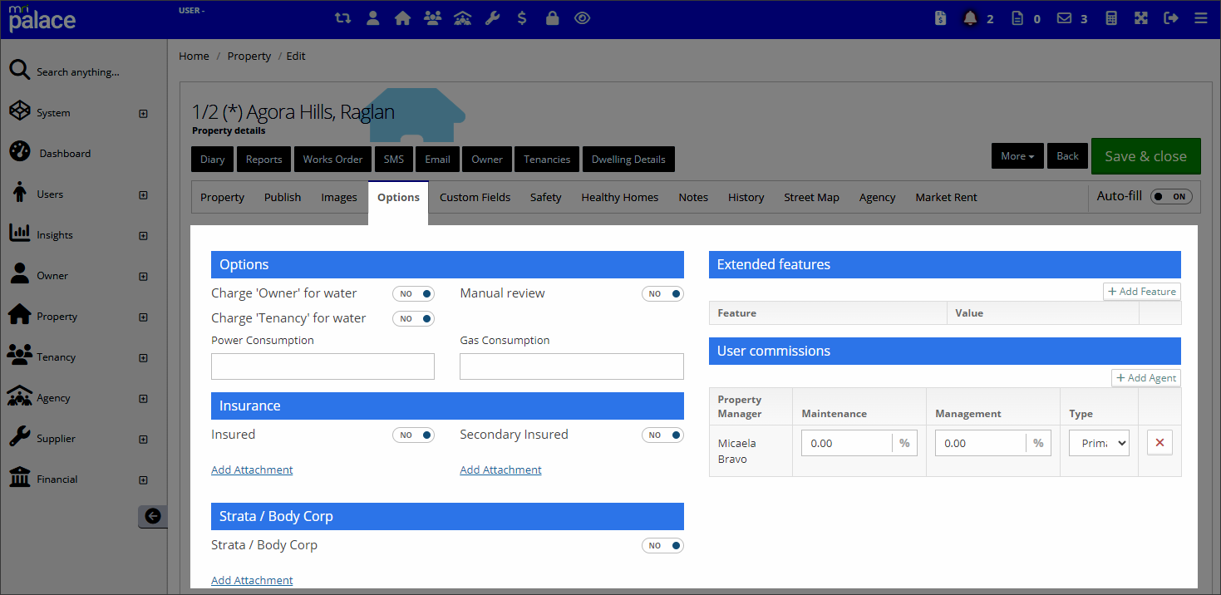This screenshot has width=1221, height=595.
Task: Switch to the Healthy Homes tab
Action: click(x=620, y=197)
